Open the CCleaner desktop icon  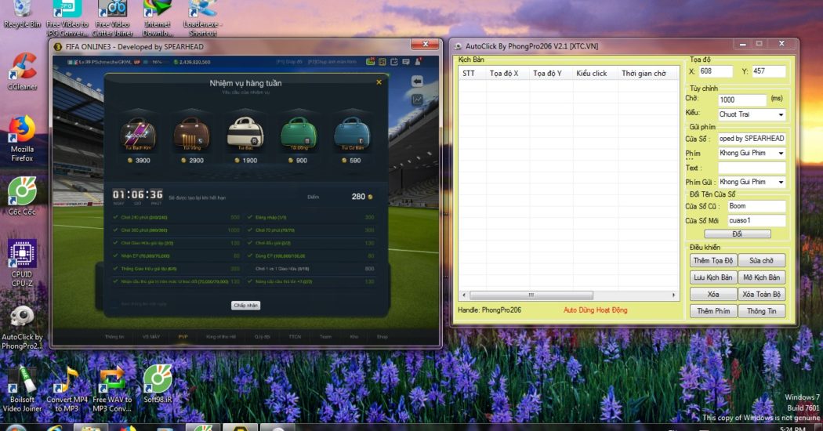coord(22,71)
